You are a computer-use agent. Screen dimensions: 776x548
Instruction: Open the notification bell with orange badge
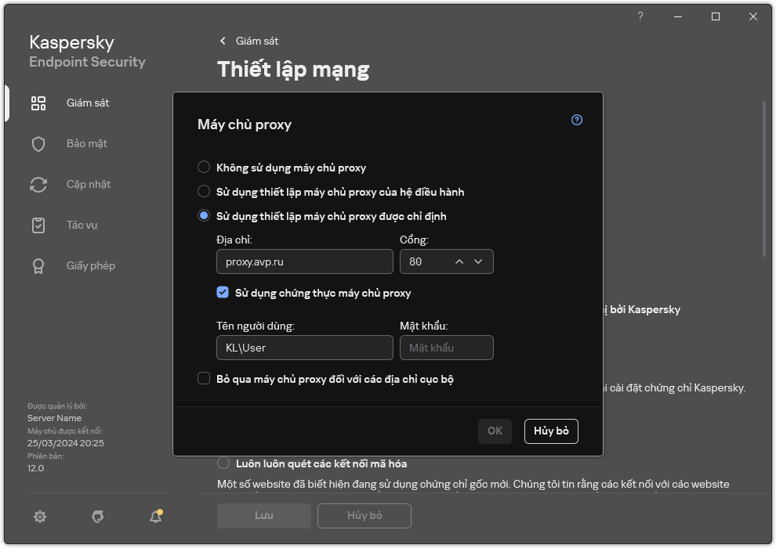155,517
